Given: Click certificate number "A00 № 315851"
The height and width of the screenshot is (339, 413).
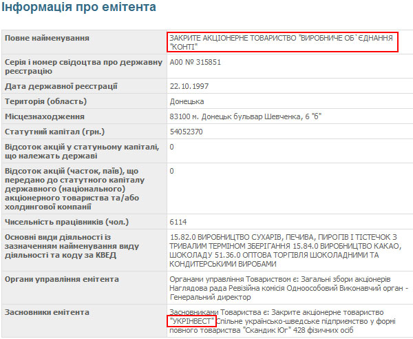Looking at the screenshot, I should (195, 62).
